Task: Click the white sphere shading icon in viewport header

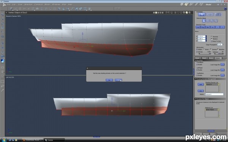Action: 187,12
